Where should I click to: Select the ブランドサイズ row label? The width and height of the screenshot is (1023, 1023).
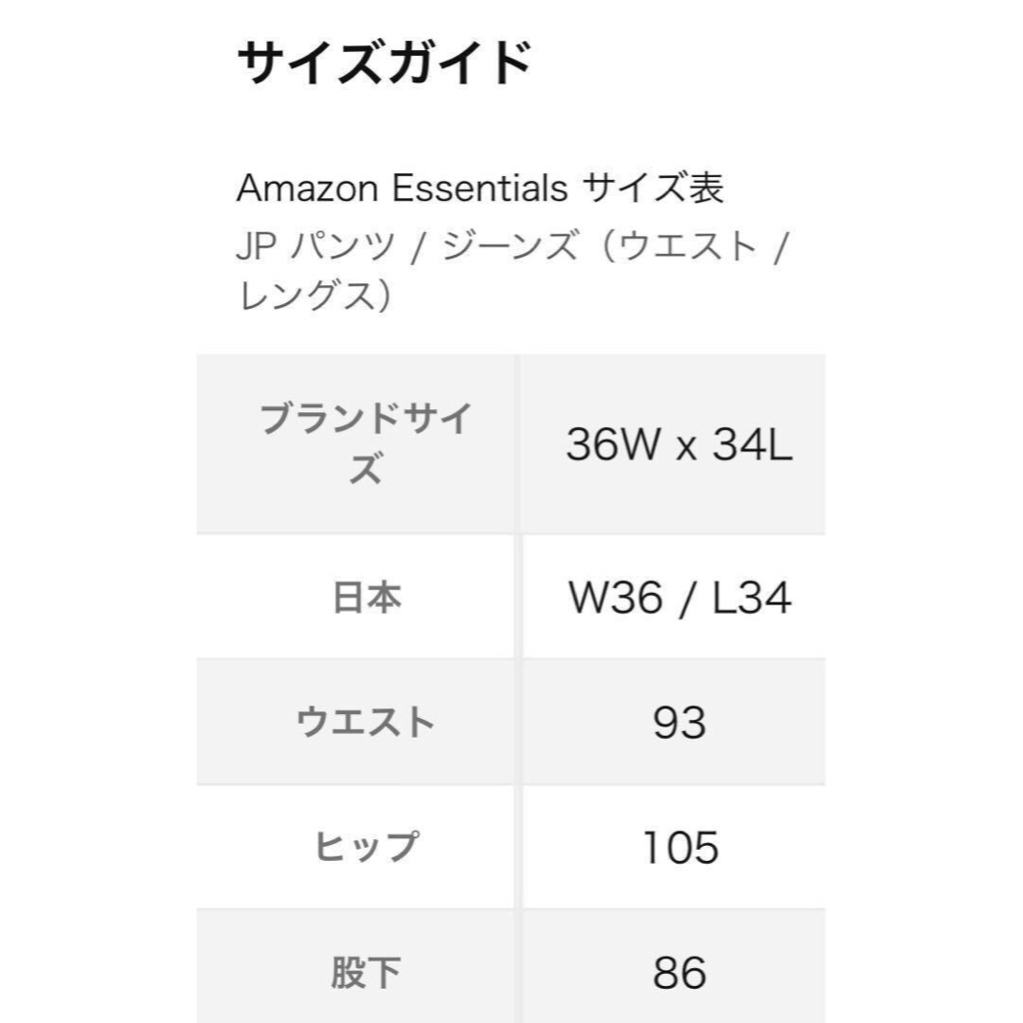(x=366, y=443)
